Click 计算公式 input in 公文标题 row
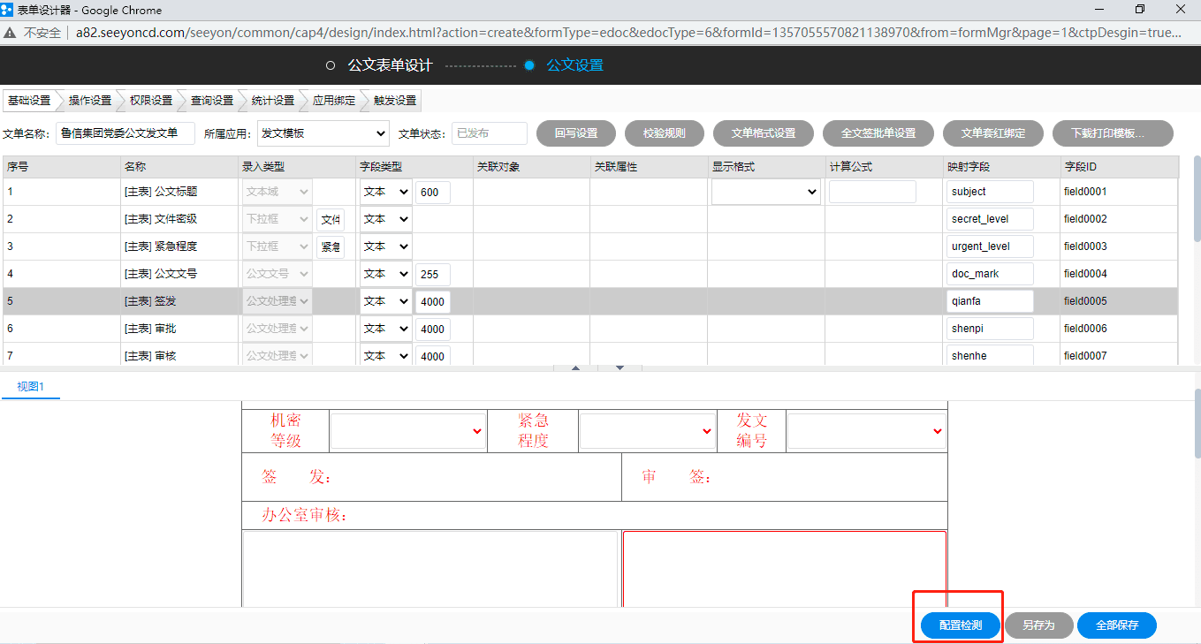This screenshot has height=644, width=1201. coord(872,192)
